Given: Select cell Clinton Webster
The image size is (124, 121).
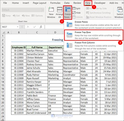Looking at the screenshot, I should pyautogui.click(x=37, y=57).
